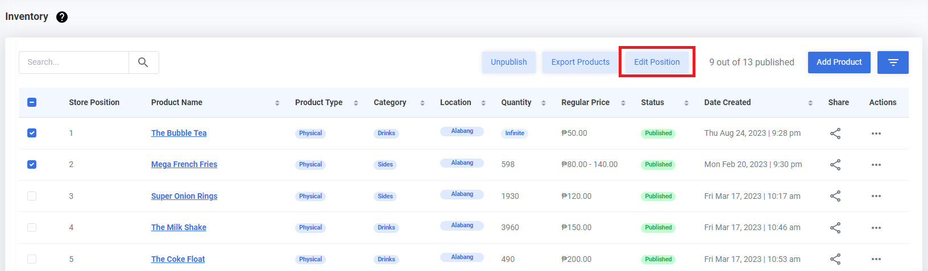Sort by Date Created column arrows
The image size is (928, 271).
[x=810, y=103]
